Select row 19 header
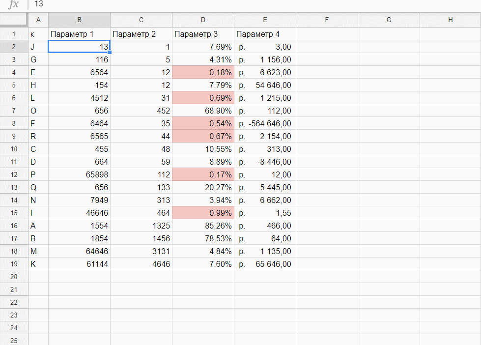481x345 pixels. [x=14, y=264]
